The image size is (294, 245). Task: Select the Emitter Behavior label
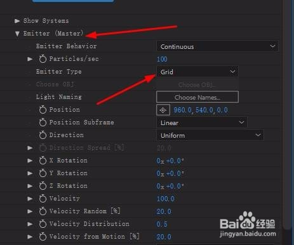click(66, 46)
